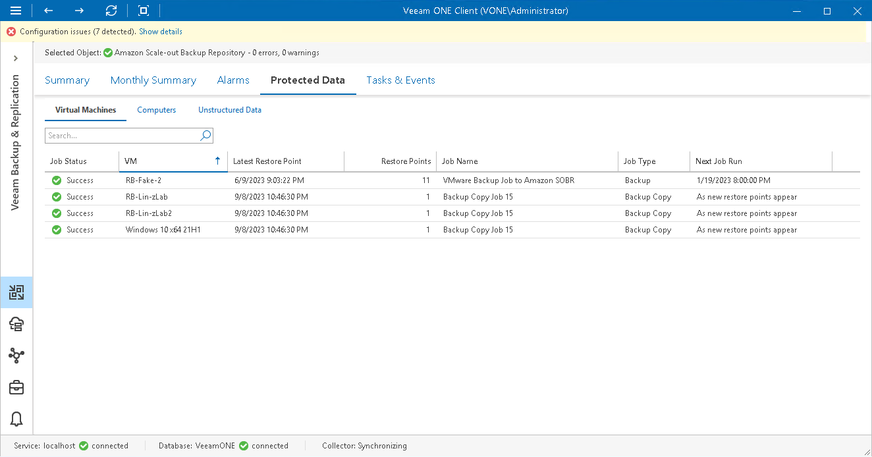
Task: Select the topology view icon in the sidebar
Action: (x=16, y=356)
